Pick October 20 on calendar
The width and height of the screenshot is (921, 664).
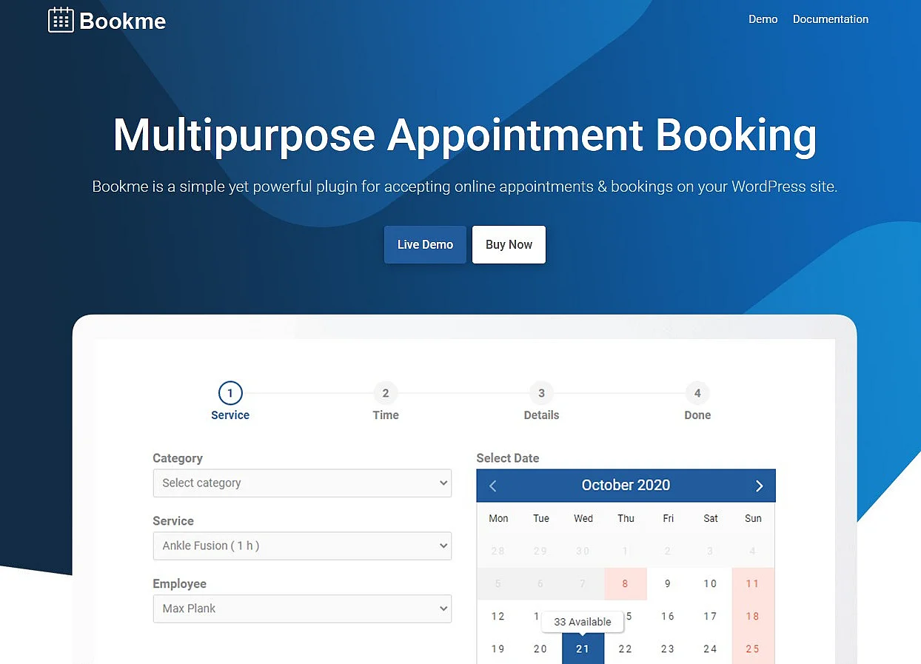pyautogui.click(x=540, y=648)
